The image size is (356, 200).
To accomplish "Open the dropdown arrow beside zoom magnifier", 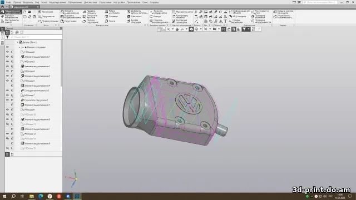I will pyautogui.click(x=172, y=29).
